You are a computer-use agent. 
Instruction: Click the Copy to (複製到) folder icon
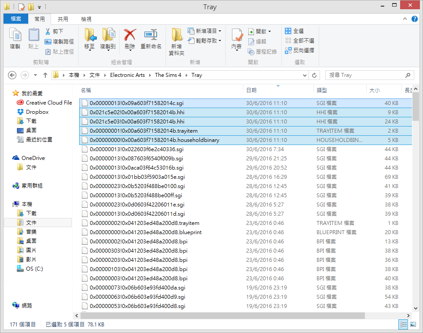point(108,35)
